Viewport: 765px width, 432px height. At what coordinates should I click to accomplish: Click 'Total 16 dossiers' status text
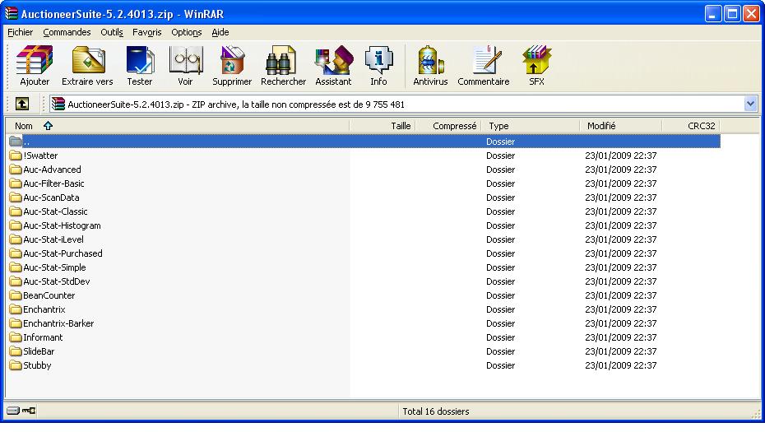pyautogui.click(x=436, y=411)
